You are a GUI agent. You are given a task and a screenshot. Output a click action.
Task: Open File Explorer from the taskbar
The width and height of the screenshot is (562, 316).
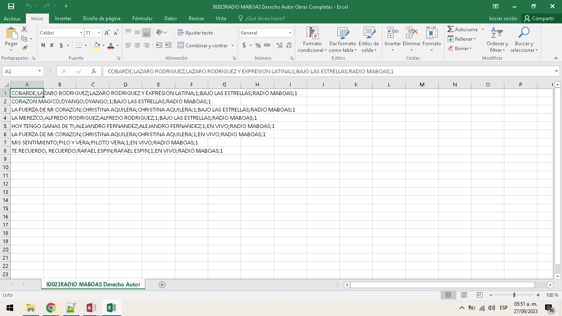pos(30,308)
